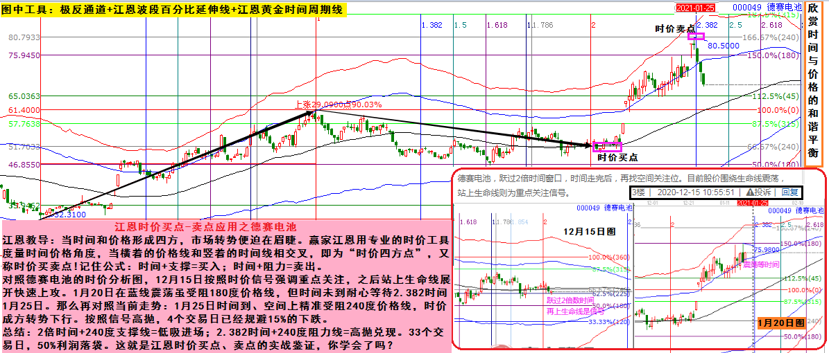Screen dimensions: 829x353
Task: Click the magenta box at 时价买点
Action: [608, 147]
